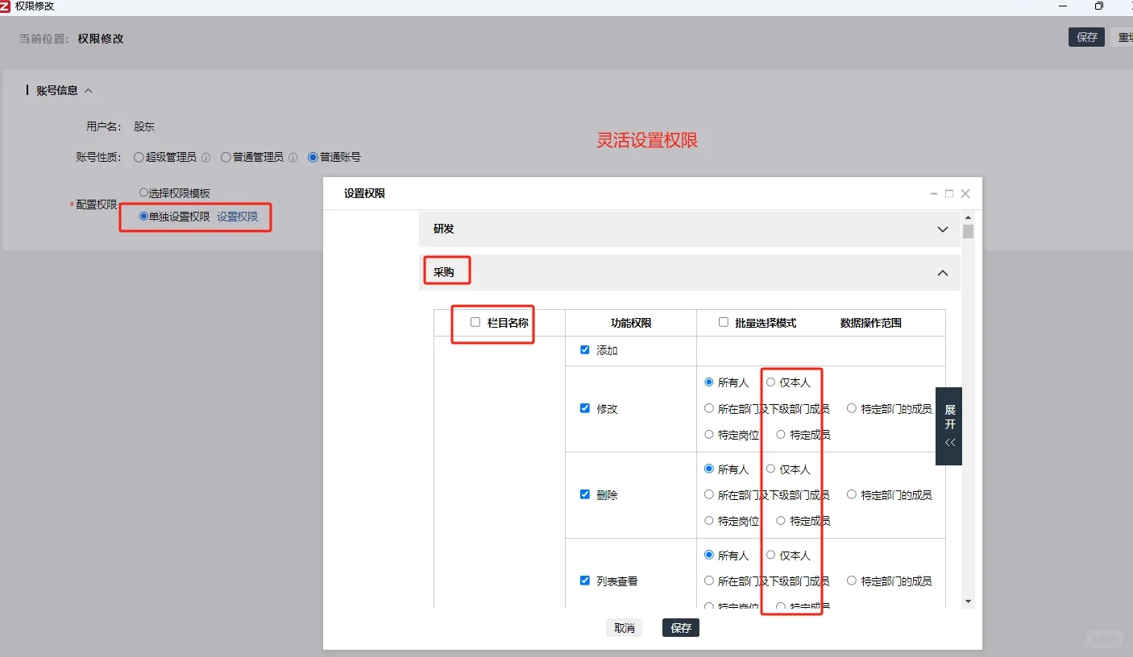The height and width of the screenshot is (657, 1133).
Task: Click the 展开 side panel button
Action: [948, 427]
